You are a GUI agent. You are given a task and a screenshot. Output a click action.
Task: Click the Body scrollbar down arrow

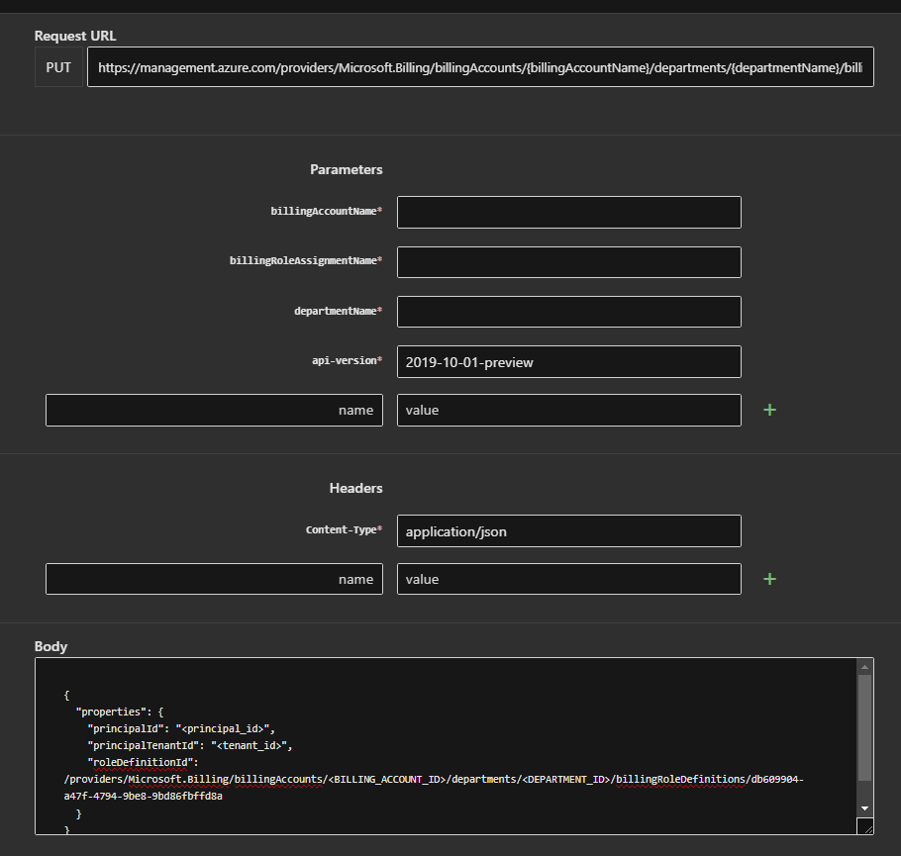[864, 808]
